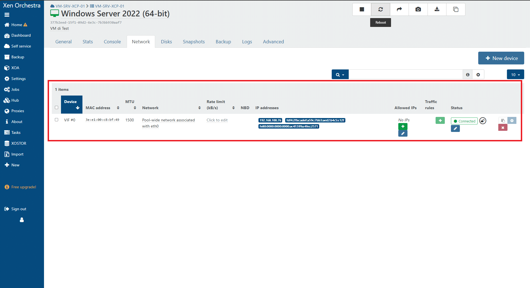Click the Export VM download icon
Image resolution: width=530 pixels, height=288 pixels.
tap(437, 9)
